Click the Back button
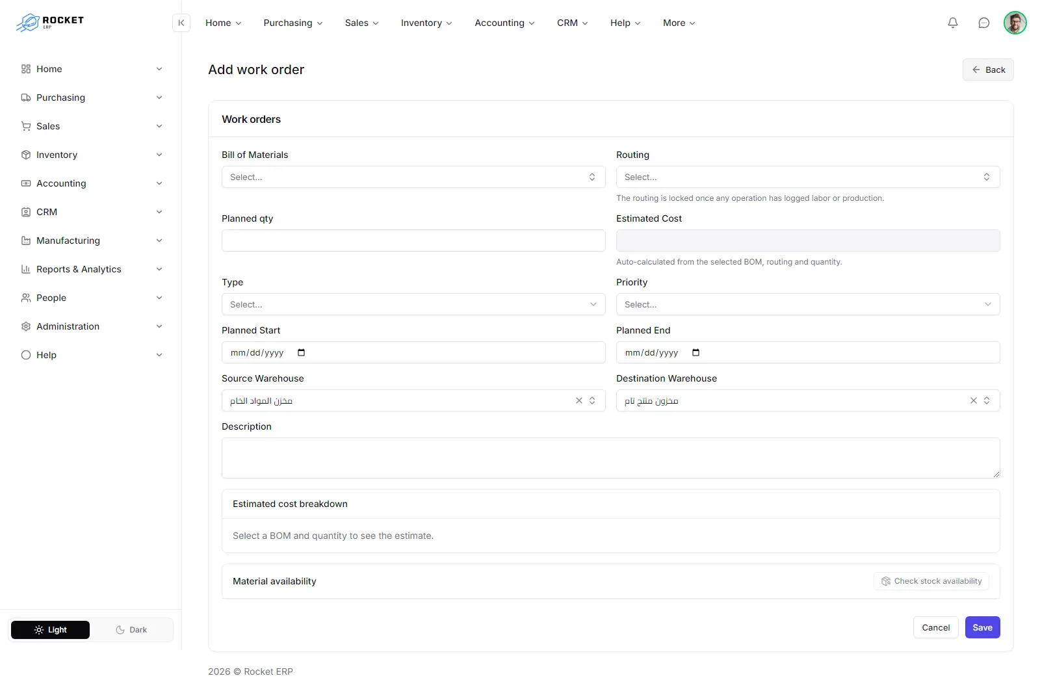 tap(988, 70)
